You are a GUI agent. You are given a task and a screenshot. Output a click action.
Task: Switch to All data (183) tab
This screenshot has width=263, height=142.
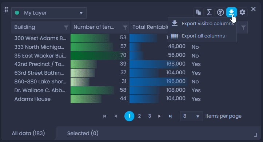[28, 133]
